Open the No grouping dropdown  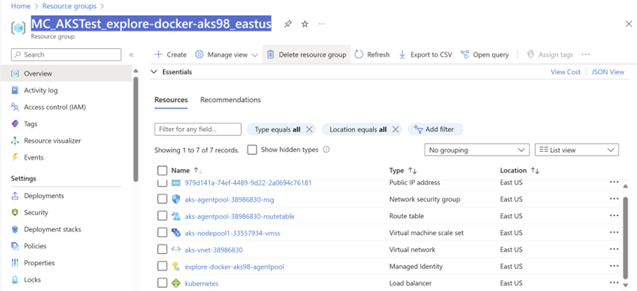476,150
